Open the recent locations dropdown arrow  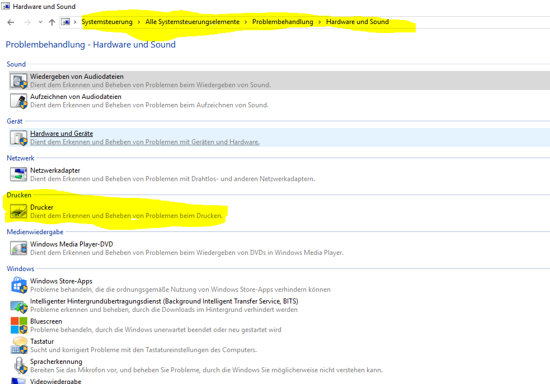pos(40,22)
